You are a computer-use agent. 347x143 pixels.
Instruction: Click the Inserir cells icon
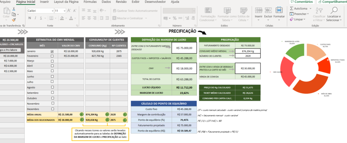point(258,10)
